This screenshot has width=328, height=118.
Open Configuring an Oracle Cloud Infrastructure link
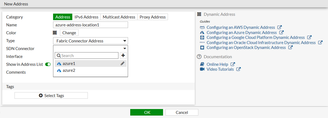(261, 42)
